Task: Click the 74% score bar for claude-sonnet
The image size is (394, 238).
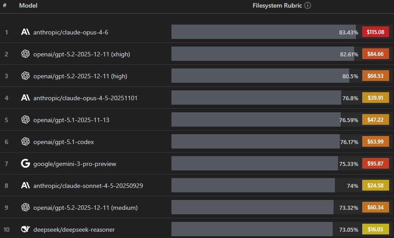Action: pos(253,186)
